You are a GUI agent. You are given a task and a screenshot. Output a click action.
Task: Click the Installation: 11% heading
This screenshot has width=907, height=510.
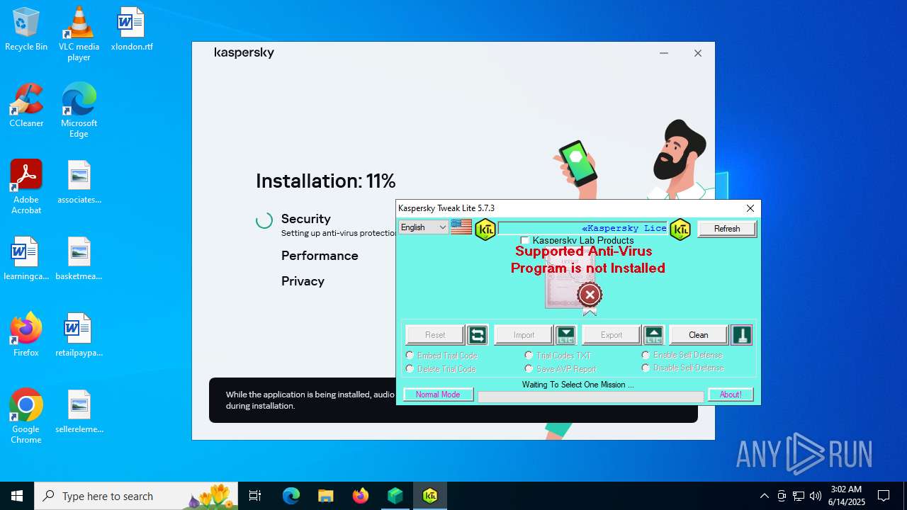point(325,181)
